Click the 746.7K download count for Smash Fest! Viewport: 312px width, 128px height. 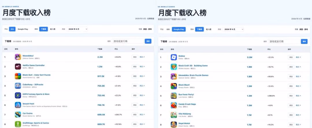101,105
